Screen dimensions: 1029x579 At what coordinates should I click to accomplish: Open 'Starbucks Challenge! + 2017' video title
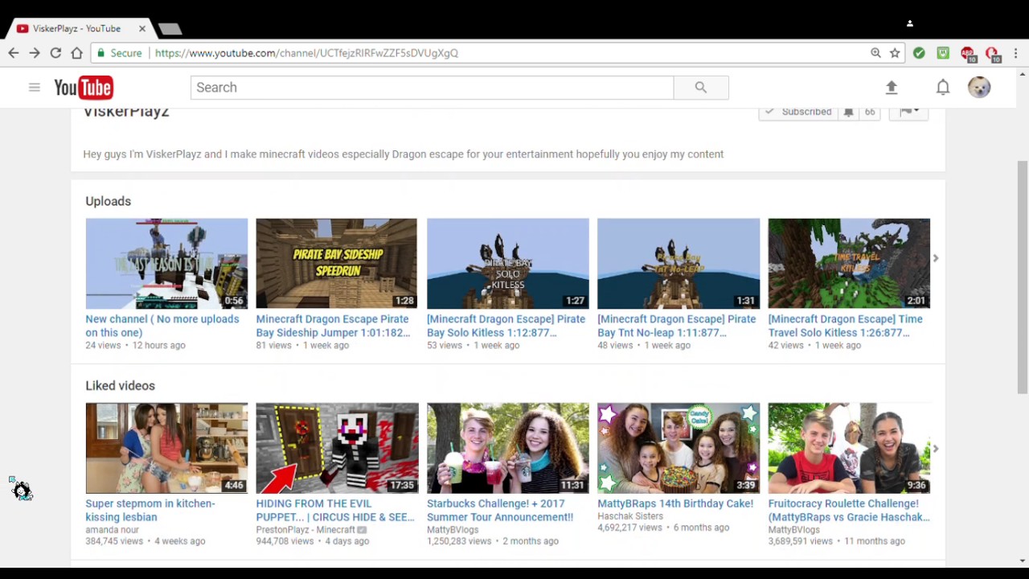[500, 511]
